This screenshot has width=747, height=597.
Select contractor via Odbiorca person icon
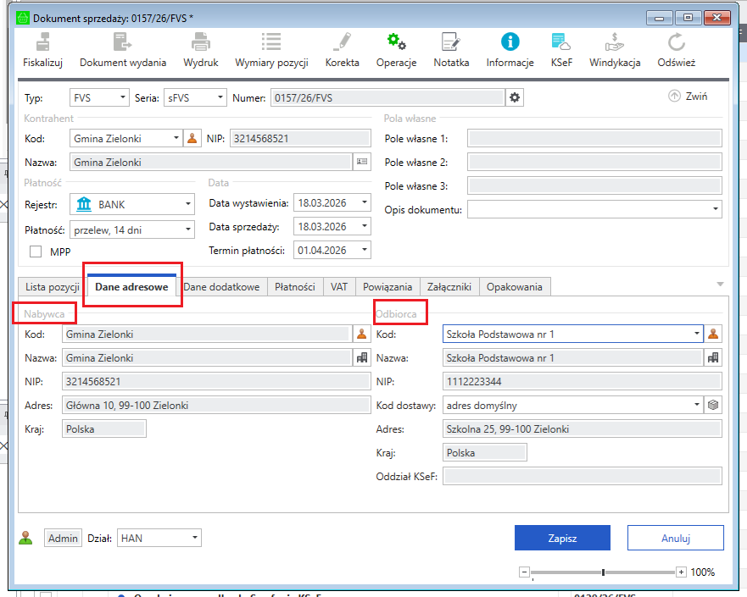point(714,334)
